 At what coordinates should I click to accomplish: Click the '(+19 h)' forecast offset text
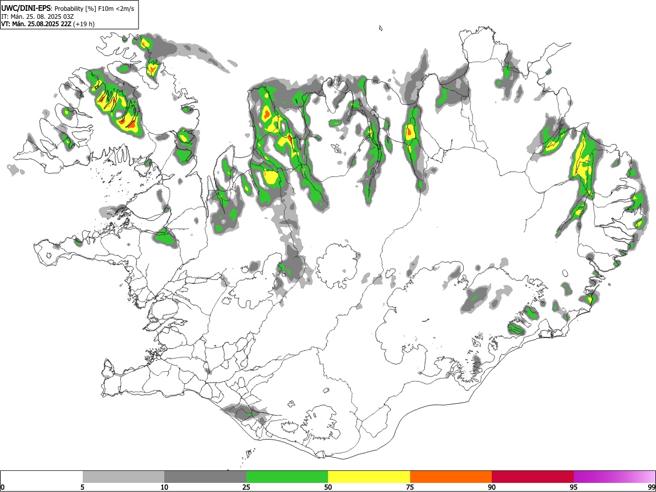[84, 24]
